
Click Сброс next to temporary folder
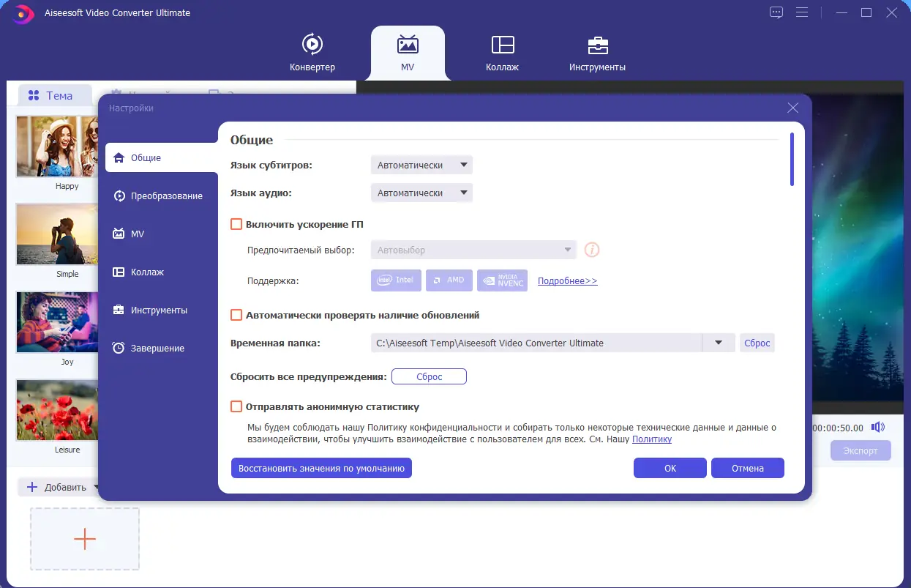click(757, 343)
